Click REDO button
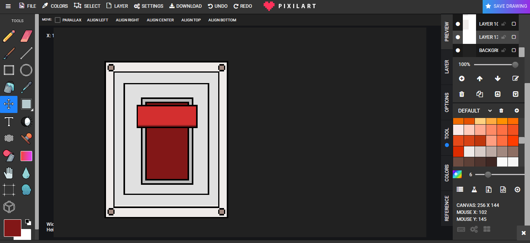The image size is (530, 243). 243,6
